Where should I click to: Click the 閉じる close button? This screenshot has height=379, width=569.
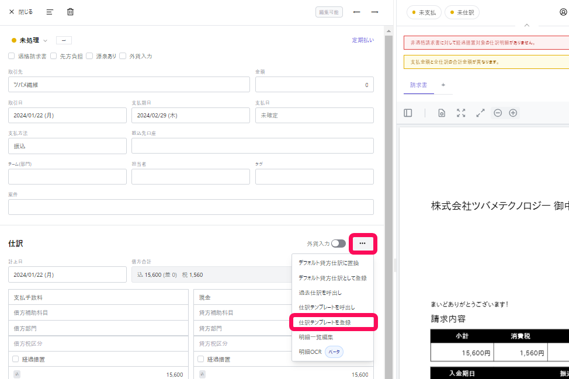20,12
